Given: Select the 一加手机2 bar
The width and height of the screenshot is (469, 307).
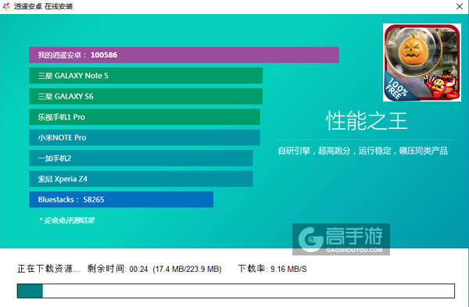Looking at the screenshot, I should 141,158.
